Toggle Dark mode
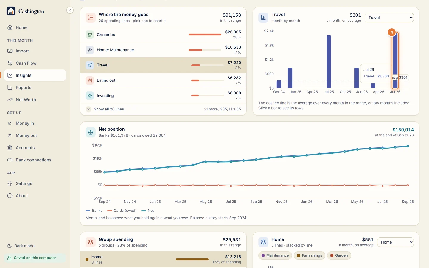Viewport: 429px width, 268px height. pyautogui.click(x=21, y=246)
